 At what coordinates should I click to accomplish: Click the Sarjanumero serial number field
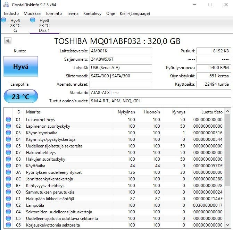point(120,59)
